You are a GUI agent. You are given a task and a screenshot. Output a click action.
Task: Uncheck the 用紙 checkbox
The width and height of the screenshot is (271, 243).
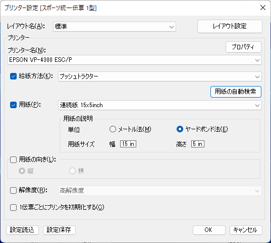tap(13, 105)
